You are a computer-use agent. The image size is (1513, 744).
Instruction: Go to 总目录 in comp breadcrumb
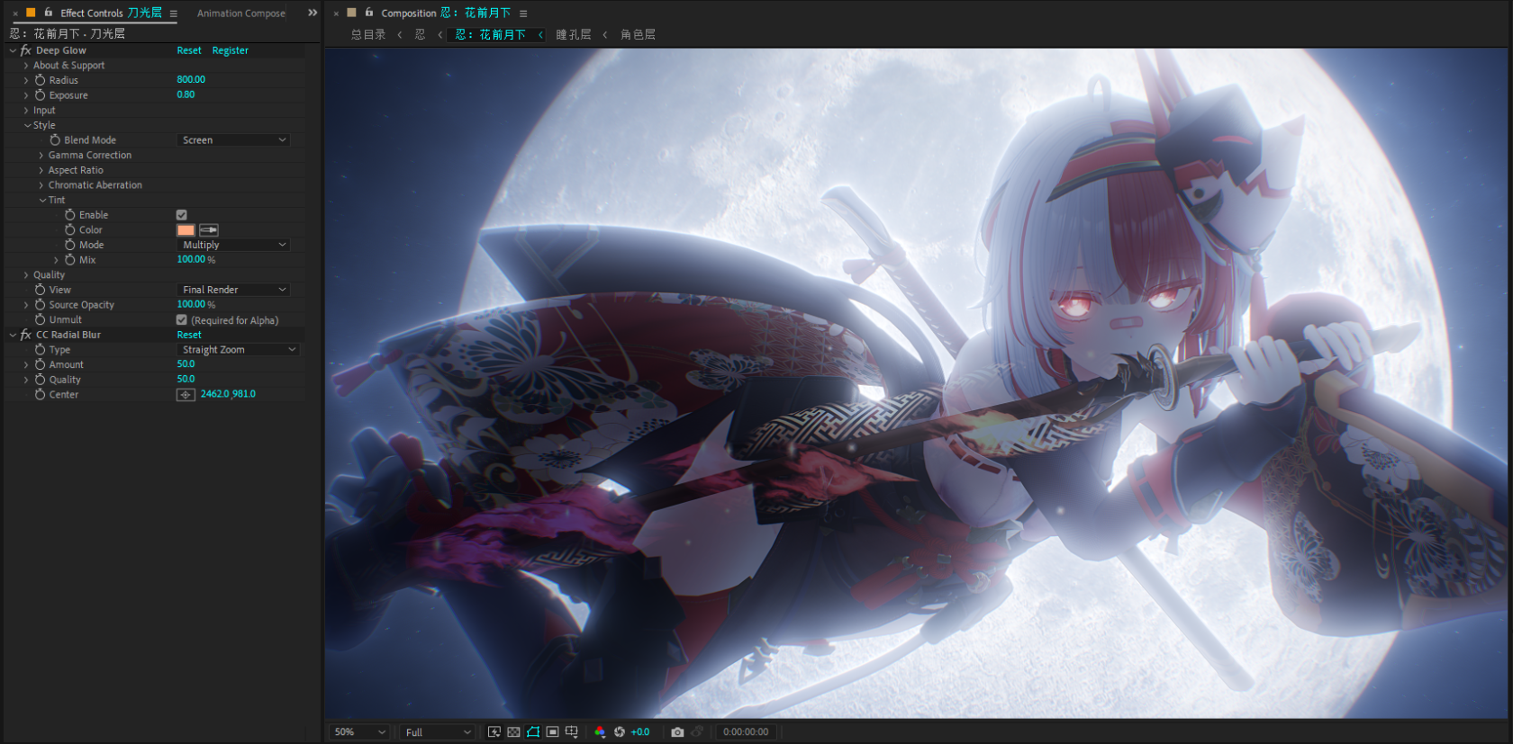[x=368, y=34]
